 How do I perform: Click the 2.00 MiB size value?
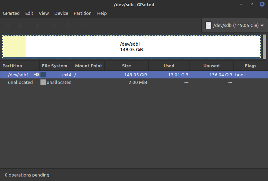pos(138,82)
